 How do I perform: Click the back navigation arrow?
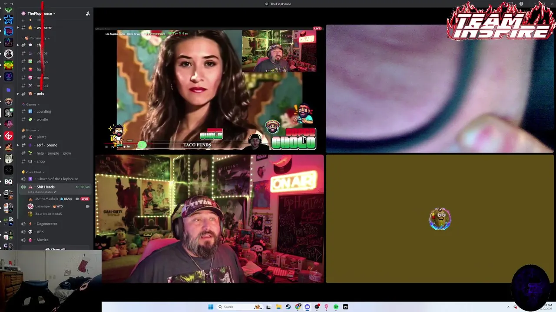(x=5, y=4)
